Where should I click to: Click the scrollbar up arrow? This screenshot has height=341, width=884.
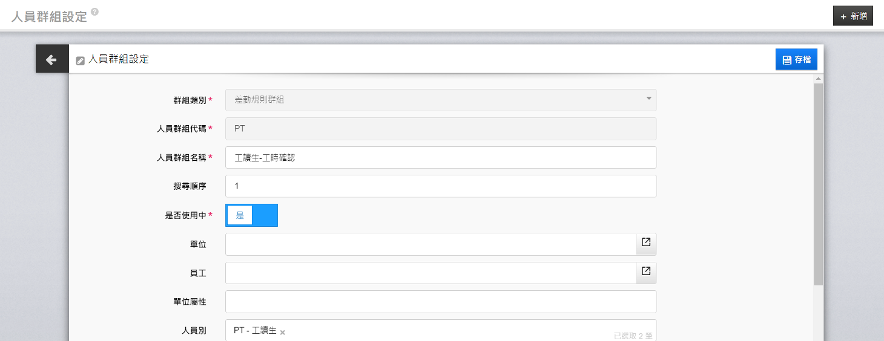click(818, 79)
